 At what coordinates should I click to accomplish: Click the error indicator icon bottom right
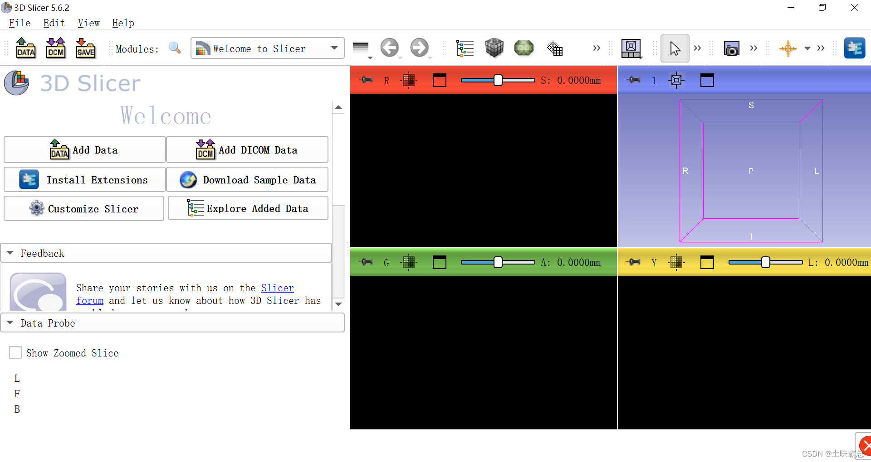tap(865, 446)
